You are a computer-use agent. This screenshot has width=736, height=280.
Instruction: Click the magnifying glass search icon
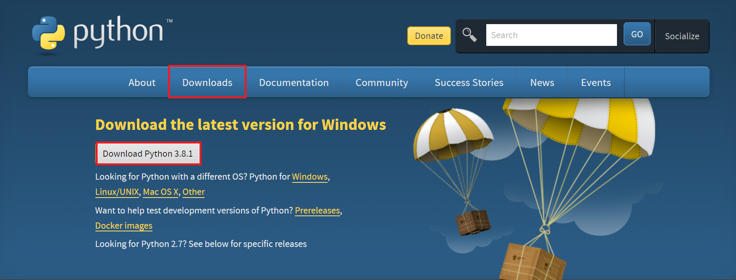click(x=470, y=35)
